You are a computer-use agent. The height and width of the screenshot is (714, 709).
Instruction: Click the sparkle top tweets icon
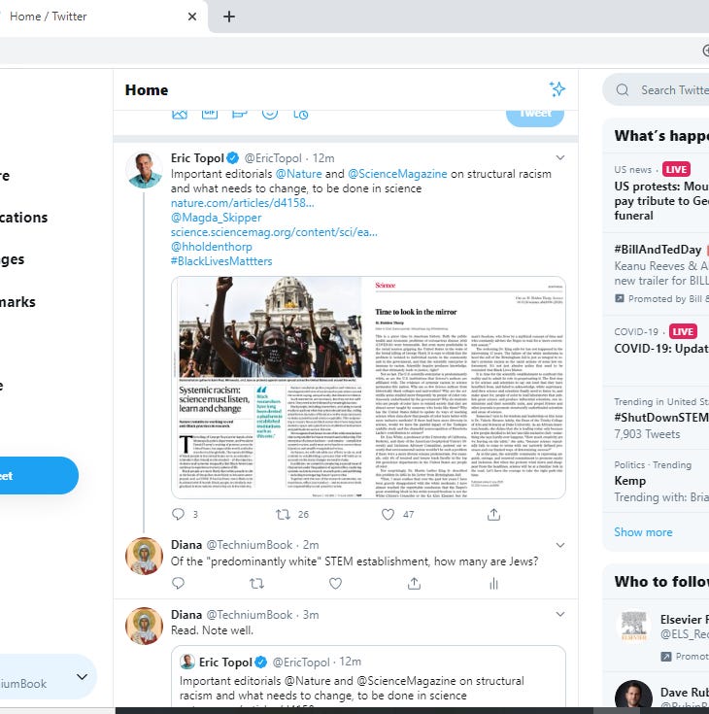pyautogui.click(x=557, y=89)
